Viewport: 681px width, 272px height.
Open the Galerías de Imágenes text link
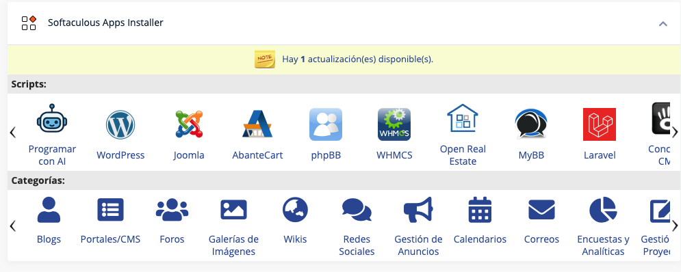[233, 245]
